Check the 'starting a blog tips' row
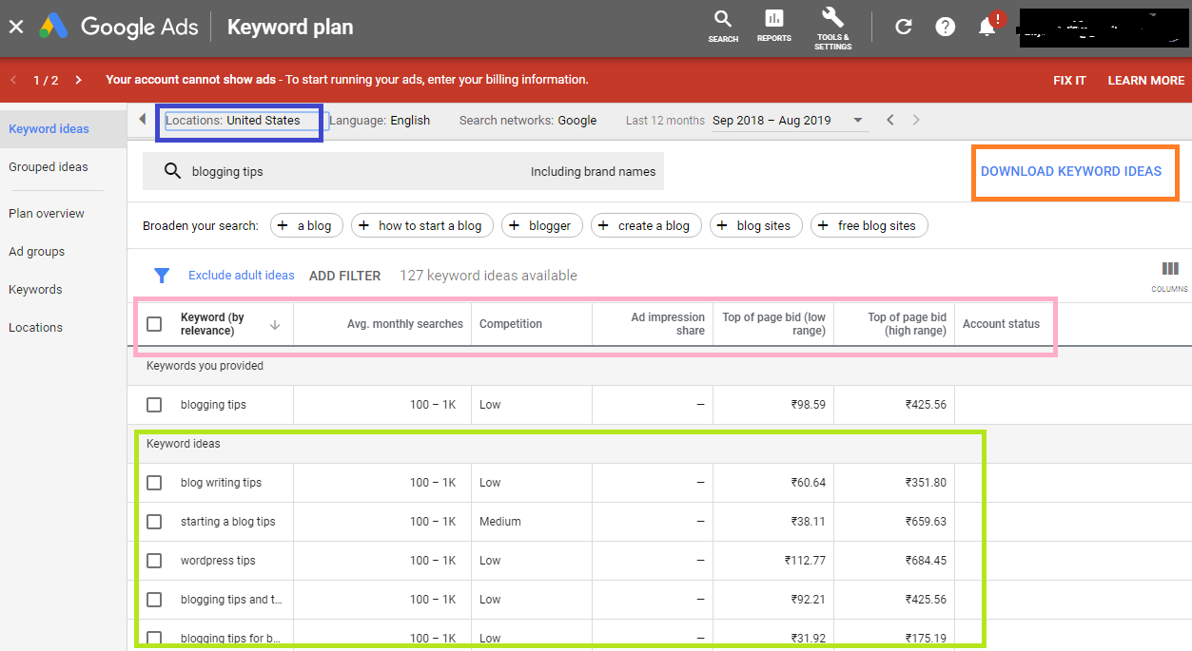 click(154, 522)
